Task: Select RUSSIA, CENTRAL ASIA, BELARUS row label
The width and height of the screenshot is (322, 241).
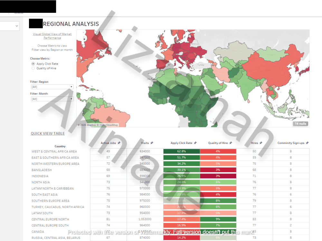Action: coord(56,238)
